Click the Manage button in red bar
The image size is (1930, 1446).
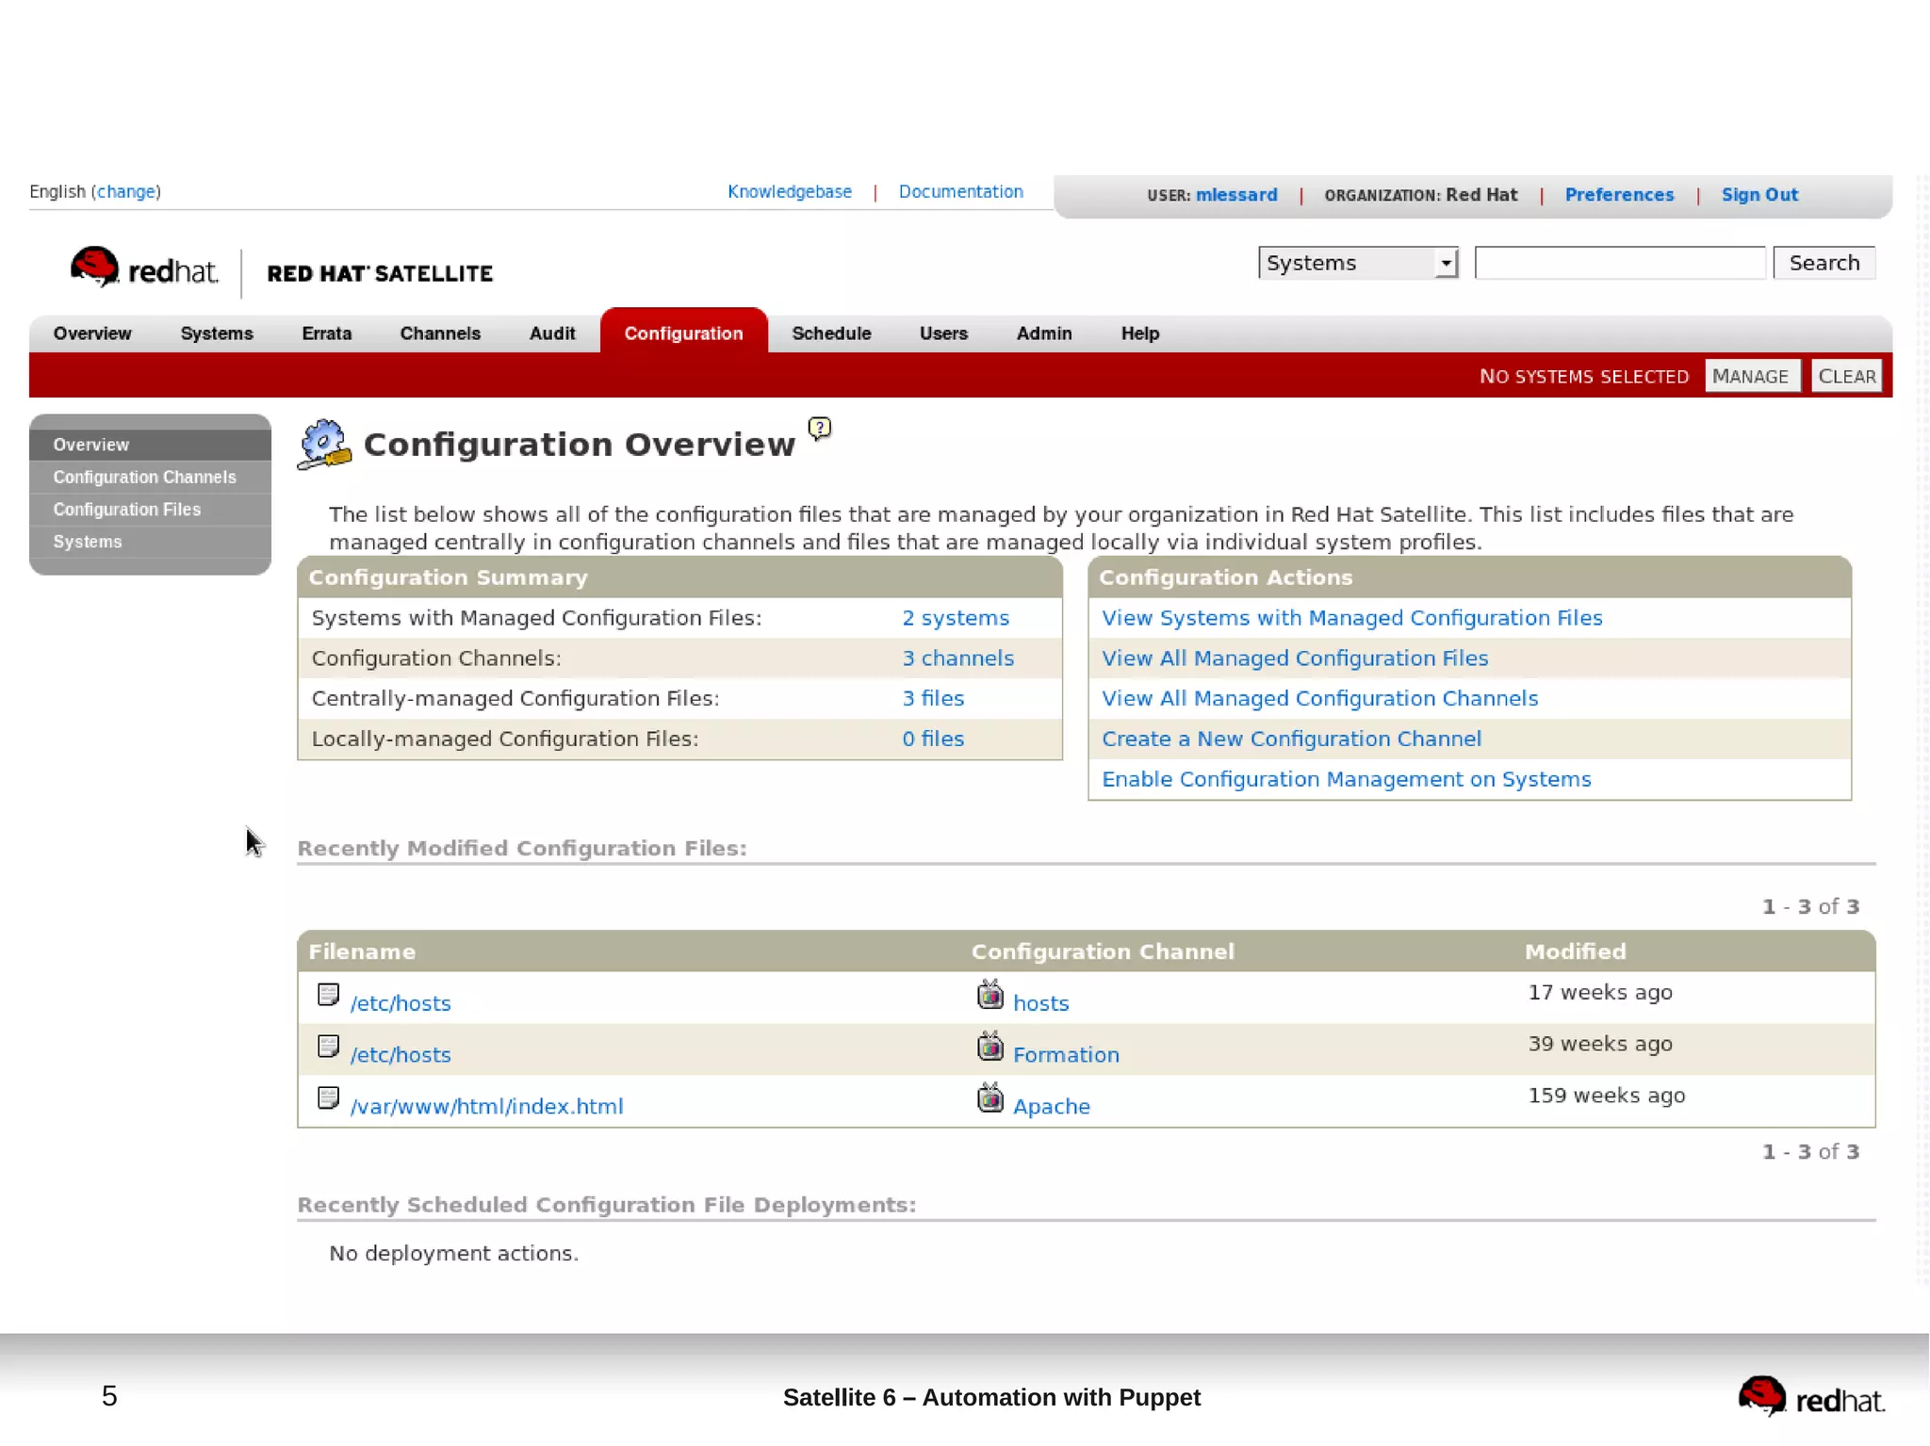click(x=1750, y=376)
